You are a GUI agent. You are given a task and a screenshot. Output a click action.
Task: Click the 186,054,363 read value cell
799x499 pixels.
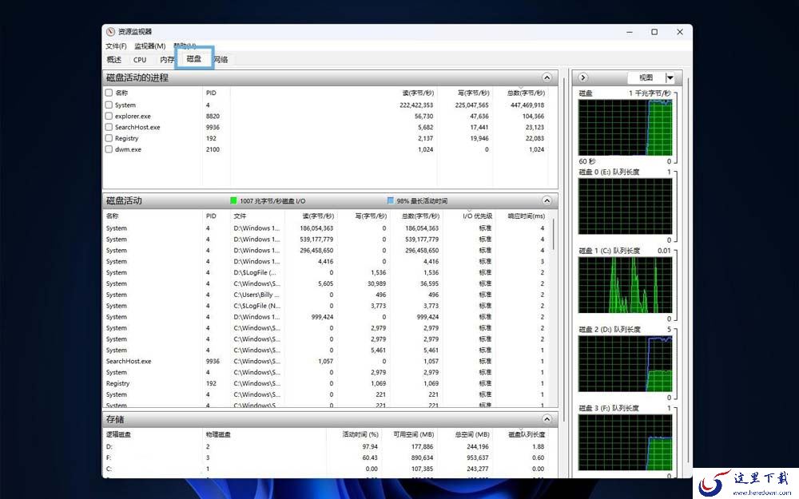[316, 228]
